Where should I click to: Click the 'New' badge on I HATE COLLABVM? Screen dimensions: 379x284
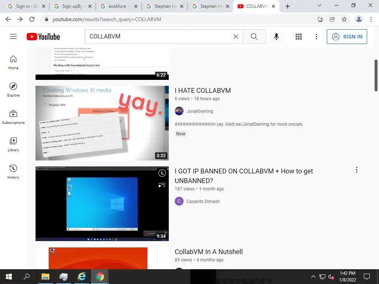181,134
